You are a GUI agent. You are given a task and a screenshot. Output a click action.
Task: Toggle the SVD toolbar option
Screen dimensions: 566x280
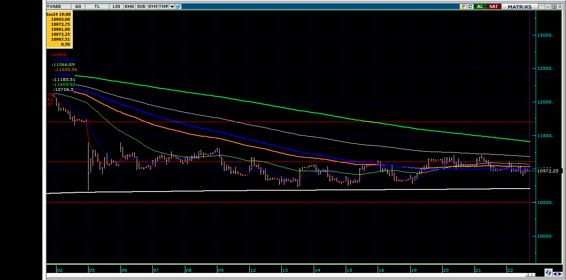(x=141, y=6)
